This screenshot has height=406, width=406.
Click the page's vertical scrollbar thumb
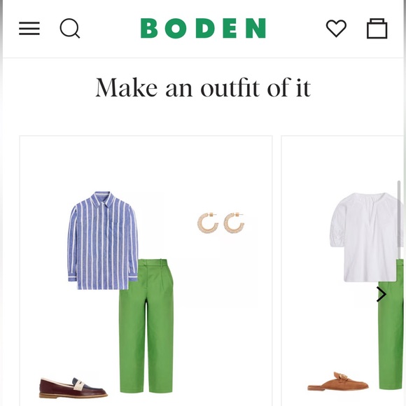click(x=399, y=220)
